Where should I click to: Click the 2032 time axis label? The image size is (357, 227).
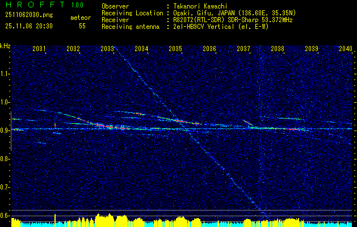pyautogui.click(x=73, y=48)
